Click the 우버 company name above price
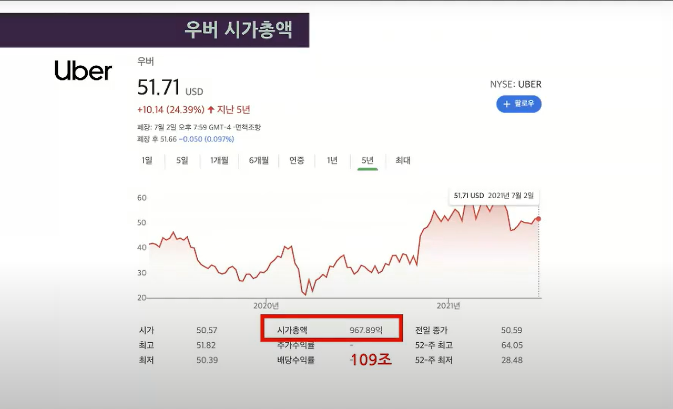Screen dimensions: 673x409 click(x=146, y=61)
